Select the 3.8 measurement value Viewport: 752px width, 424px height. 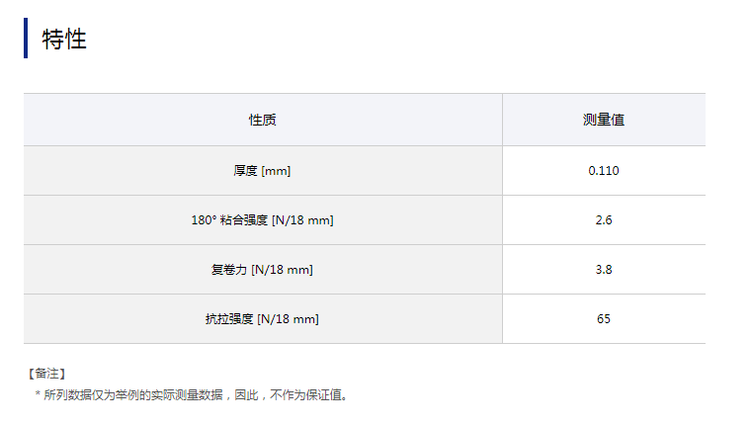tap(603, 269)
